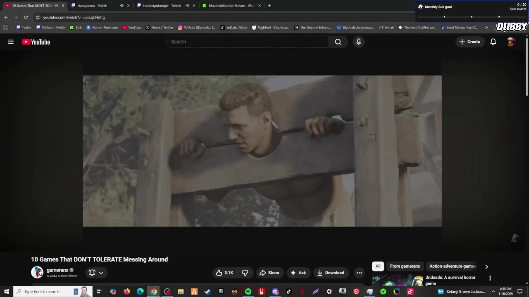Click the search magnifier button

pyautogui.click(x=338, y=42)
